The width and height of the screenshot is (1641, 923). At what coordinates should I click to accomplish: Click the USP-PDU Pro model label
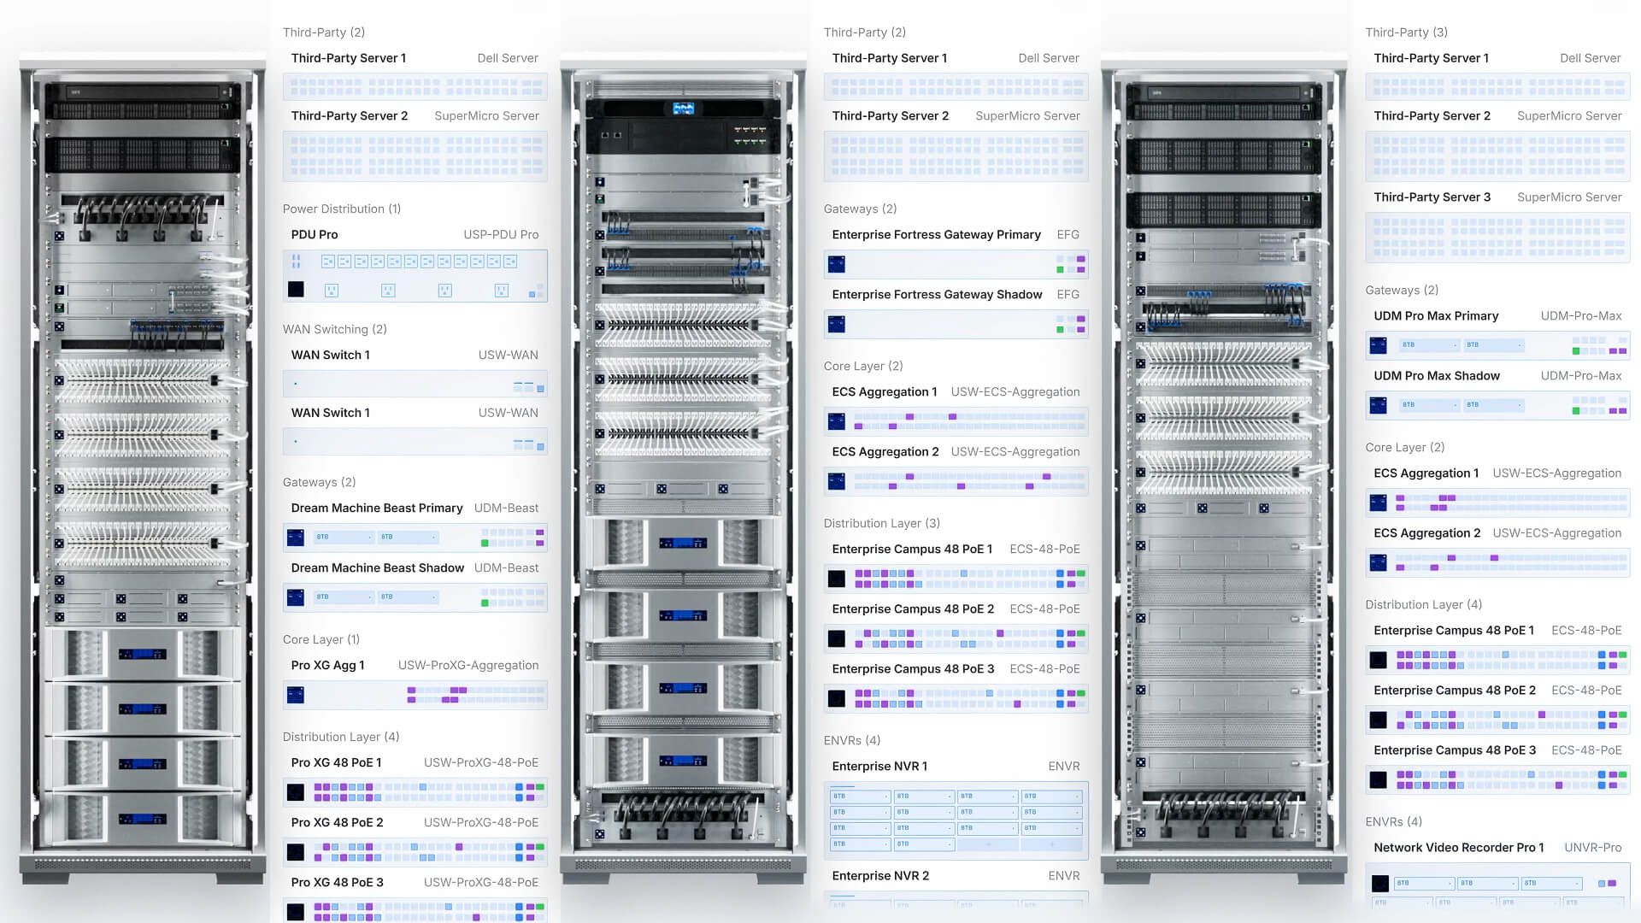click(501, 234)
